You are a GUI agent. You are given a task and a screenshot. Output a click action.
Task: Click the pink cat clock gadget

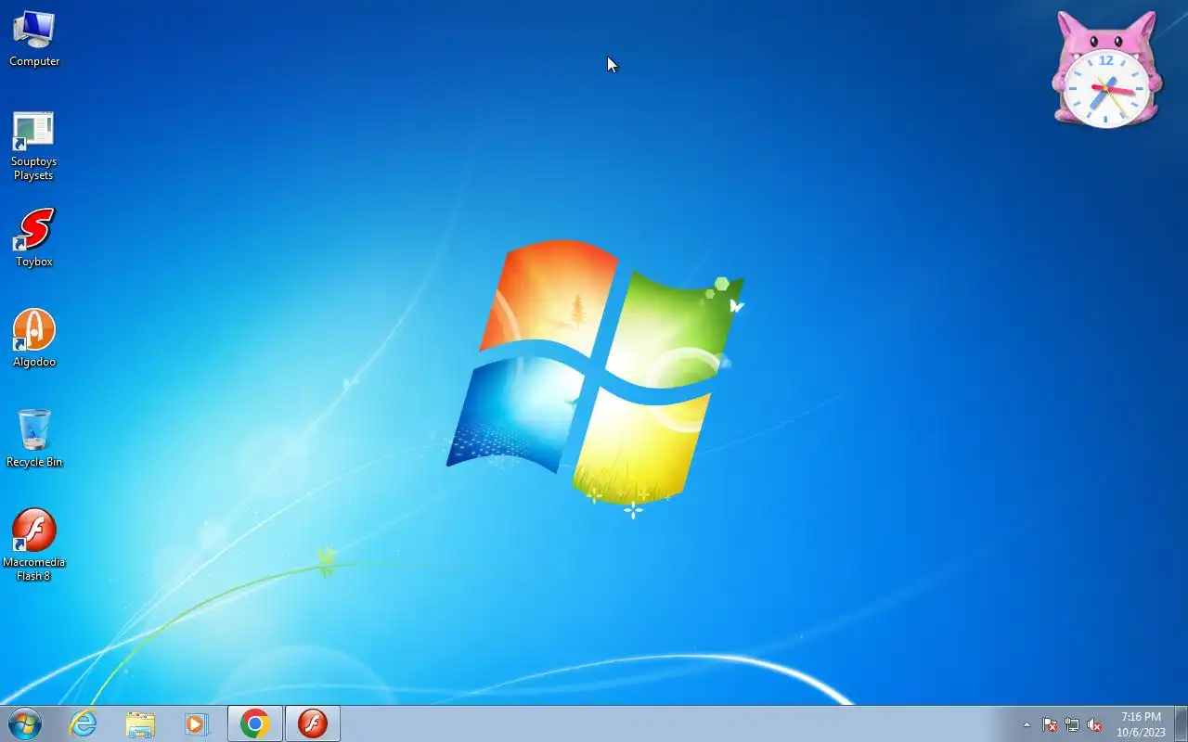[1106, 70]
